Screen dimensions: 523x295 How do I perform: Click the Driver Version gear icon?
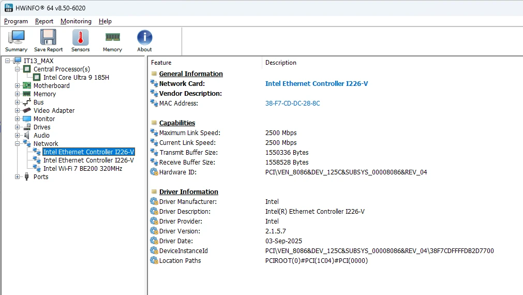(154, 231)
